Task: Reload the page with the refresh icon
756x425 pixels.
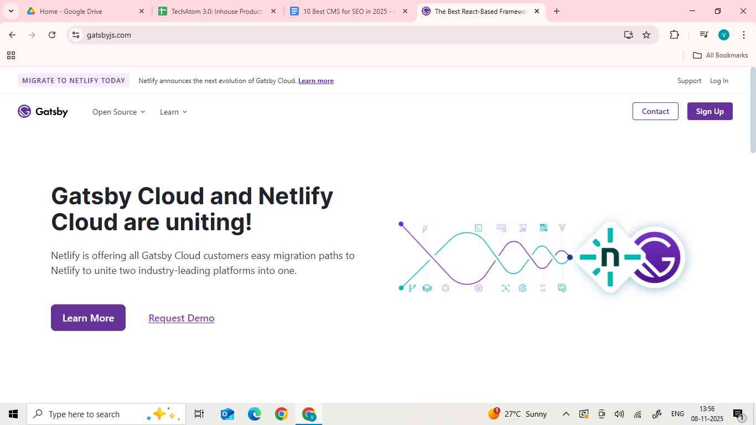Action: (x=52, y=35)
